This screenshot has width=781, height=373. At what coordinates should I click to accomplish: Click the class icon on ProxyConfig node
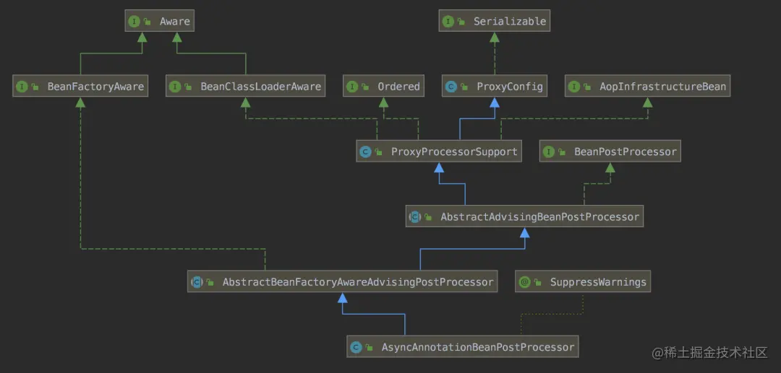(x=451, y=87)
